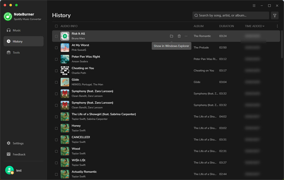
Task: Check the Wood checkbox
Action: click(x=56, y=151)
